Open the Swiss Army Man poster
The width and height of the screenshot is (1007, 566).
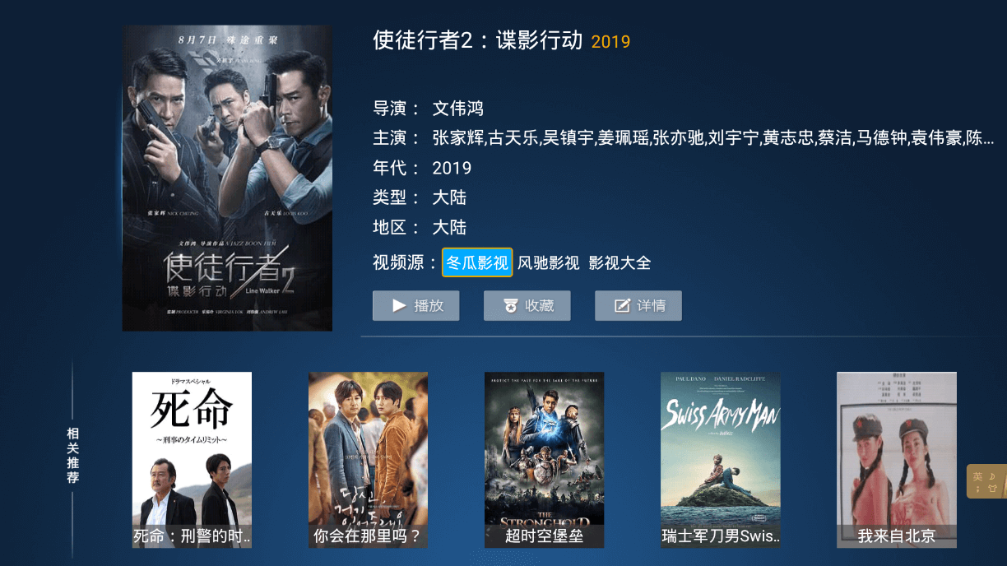click(x=721, y=460)
